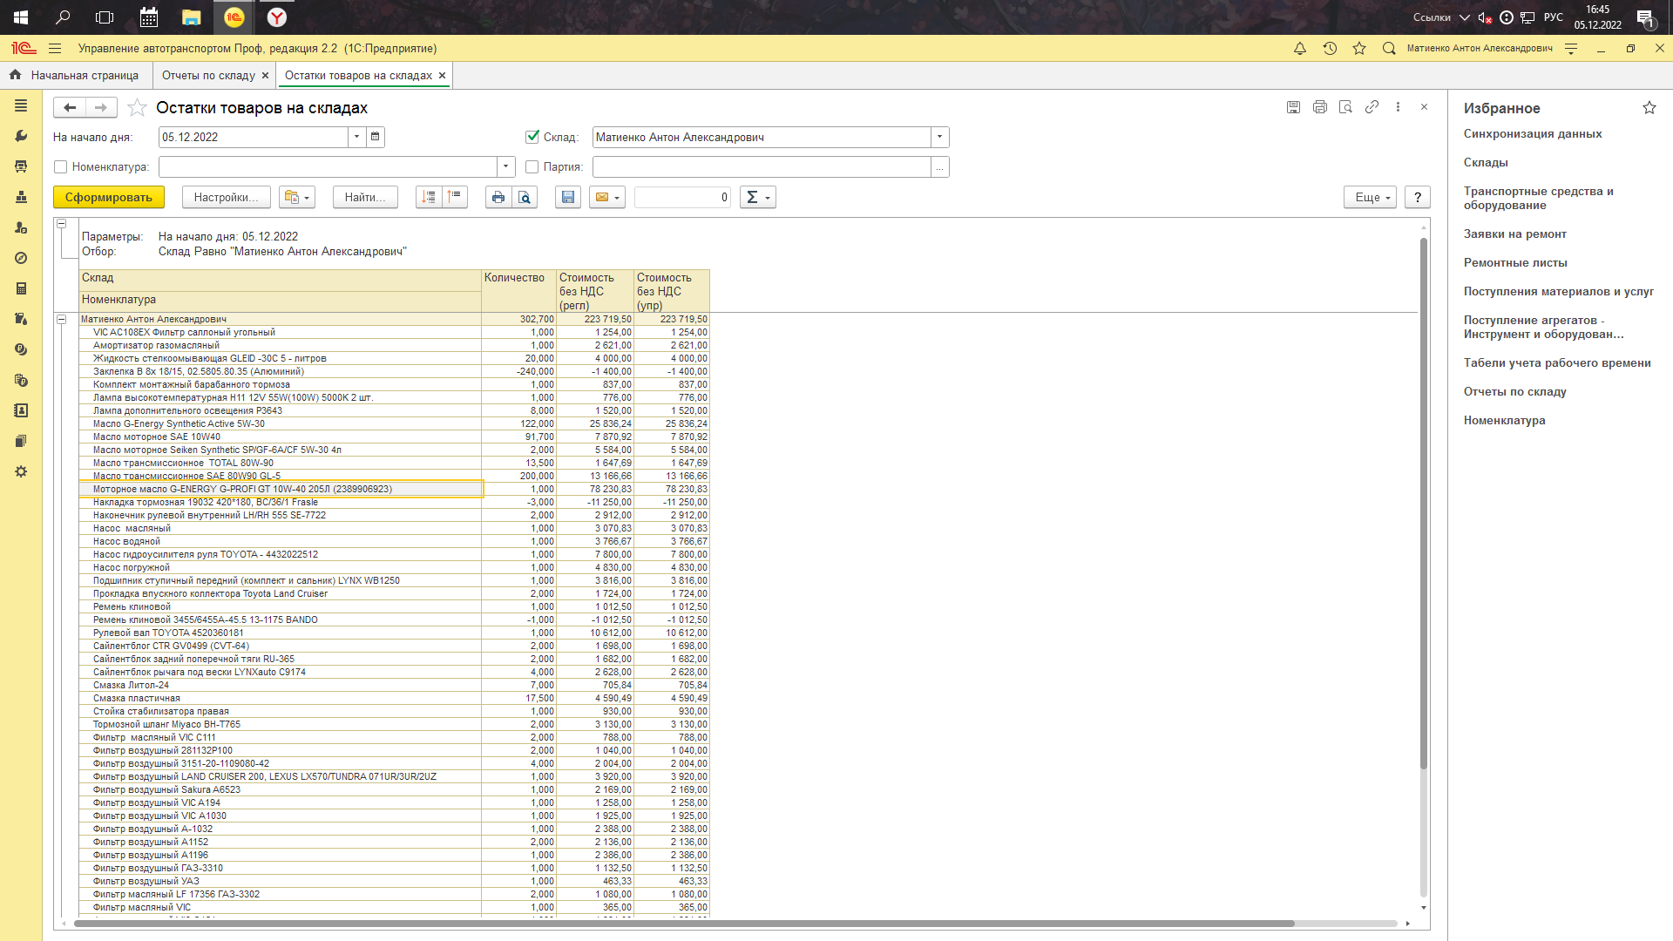The height and width of the screenshot is (941, 1673).
Task: Open the wrench section in the left sidebar
Action: coord(21,136)
